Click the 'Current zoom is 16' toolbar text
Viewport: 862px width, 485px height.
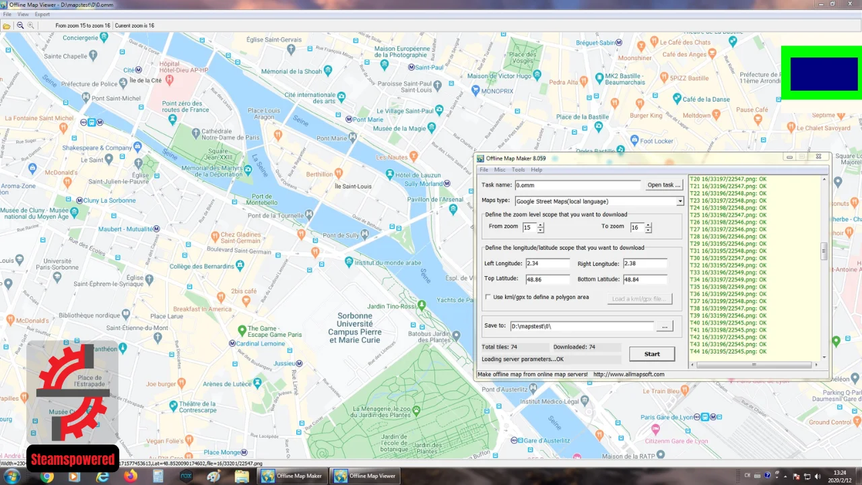pyautogui.click(x=135, y=26)
